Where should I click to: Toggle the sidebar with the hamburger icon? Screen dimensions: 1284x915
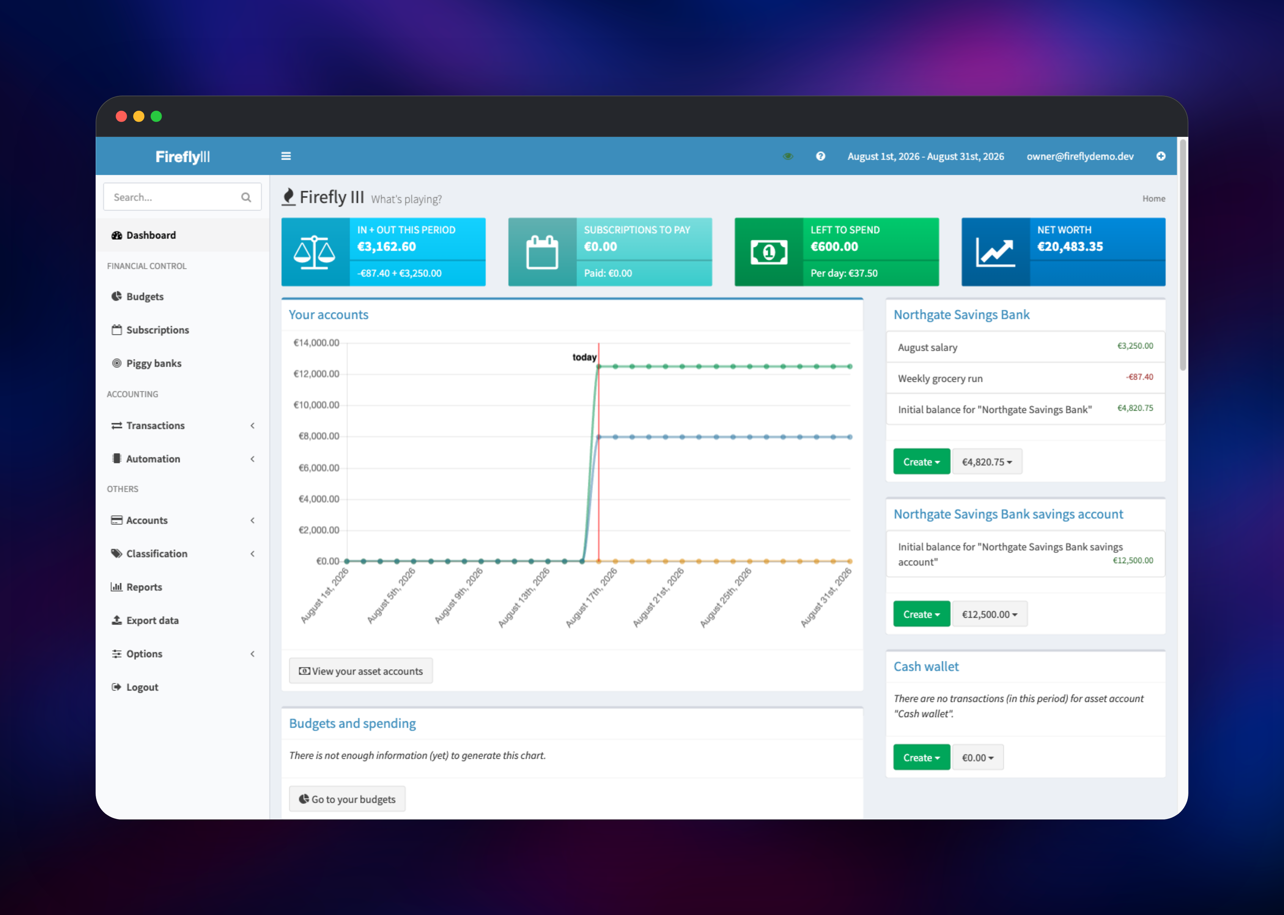pyautogui.click(x=286, y=156)
